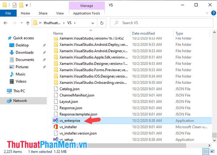Switch to the View ribbon tab
This screenshot has height=155, width=217.
[60, 13]
